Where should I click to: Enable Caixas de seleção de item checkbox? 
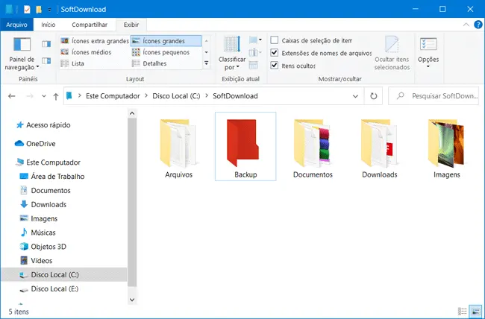pyautogui.click(x=275, y=40)
